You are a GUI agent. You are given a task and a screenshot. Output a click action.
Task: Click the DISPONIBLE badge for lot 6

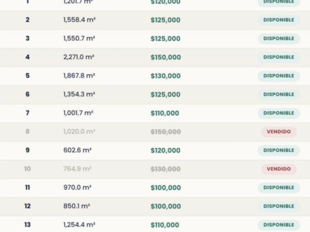point(279,94)
